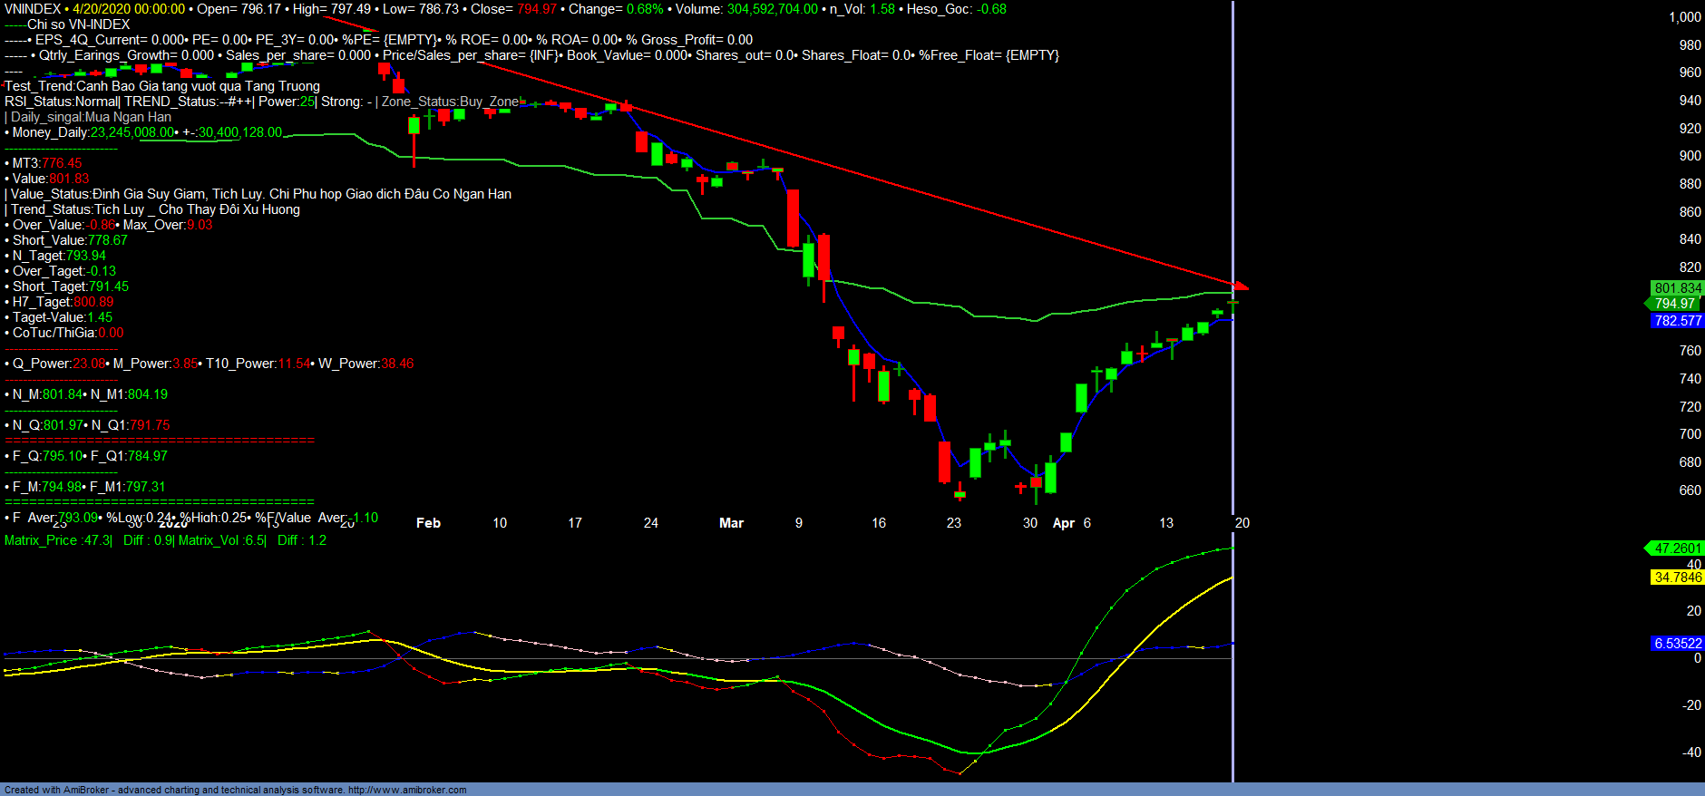Click the 660 price axis label
Viewport: 1705px width, 796px height.
pos(1690,490)
